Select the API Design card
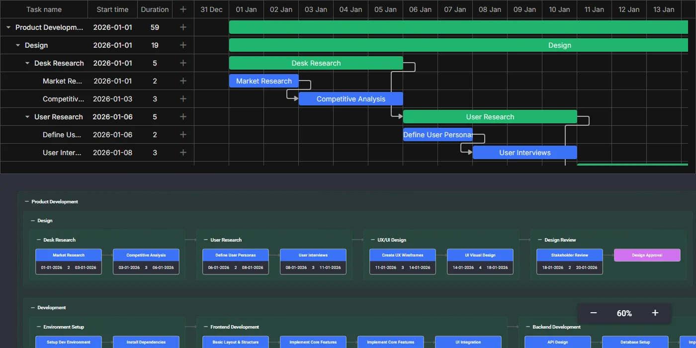 [558, 342]
